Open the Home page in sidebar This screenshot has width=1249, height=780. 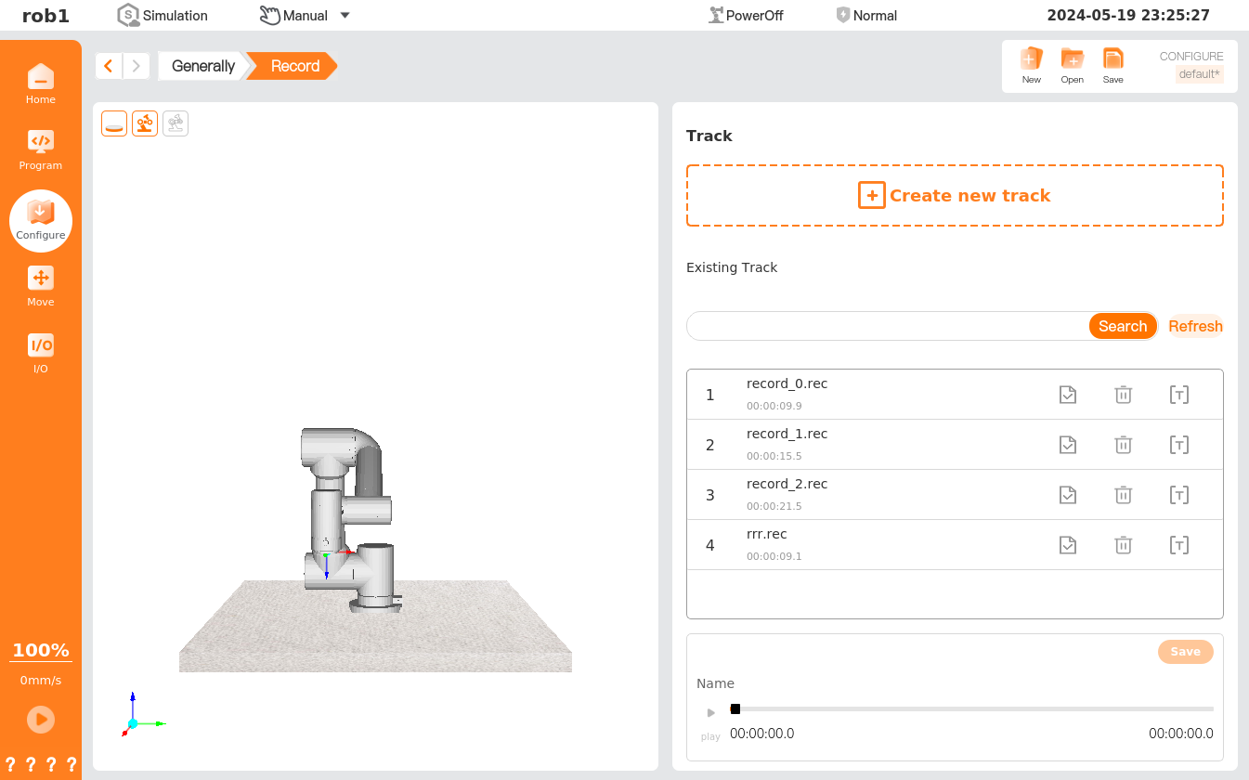(40, 84)
